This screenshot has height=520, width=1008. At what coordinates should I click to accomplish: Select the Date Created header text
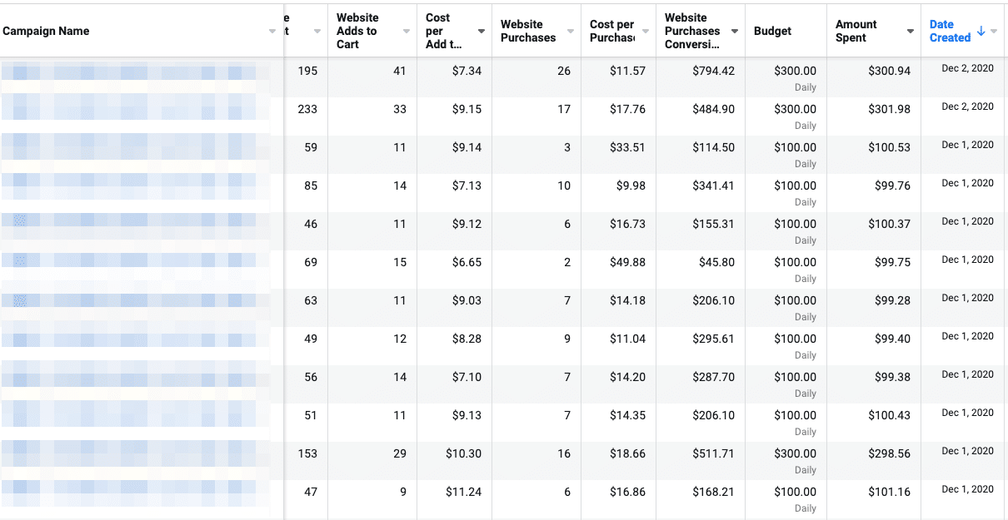click(x=950, y=31)
